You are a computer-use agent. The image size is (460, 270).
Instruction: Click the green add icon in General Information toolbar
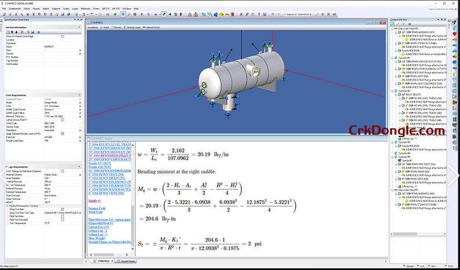coord(8,32)
